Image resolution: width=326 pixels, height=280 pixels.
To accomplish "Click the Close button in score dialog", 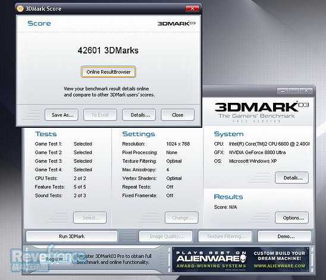I will point(177,115).
